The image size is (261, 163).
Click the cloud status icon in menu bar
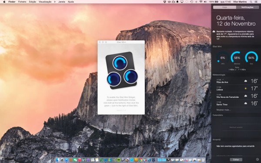[x=174, y=2]
